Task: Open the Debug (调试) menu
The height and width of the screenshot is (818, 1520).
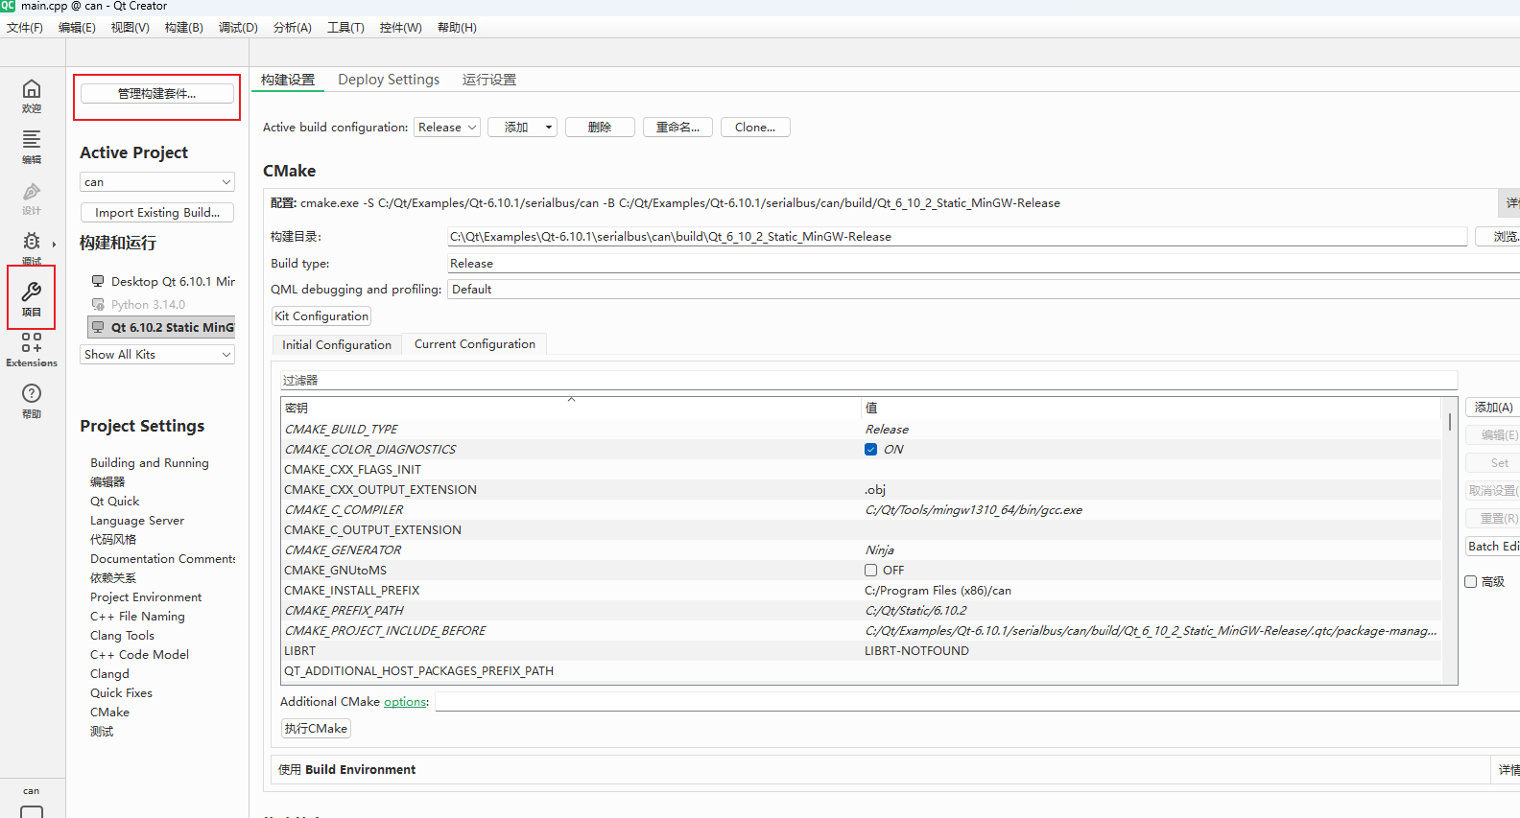Action: click(x=238, y=27)
